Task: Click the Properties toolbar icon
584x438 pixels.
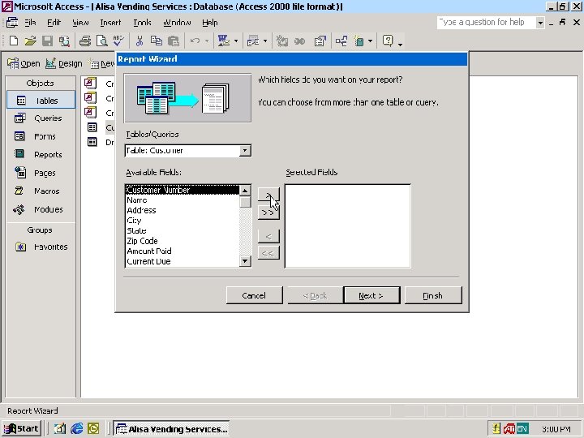Action: [320, 41]
